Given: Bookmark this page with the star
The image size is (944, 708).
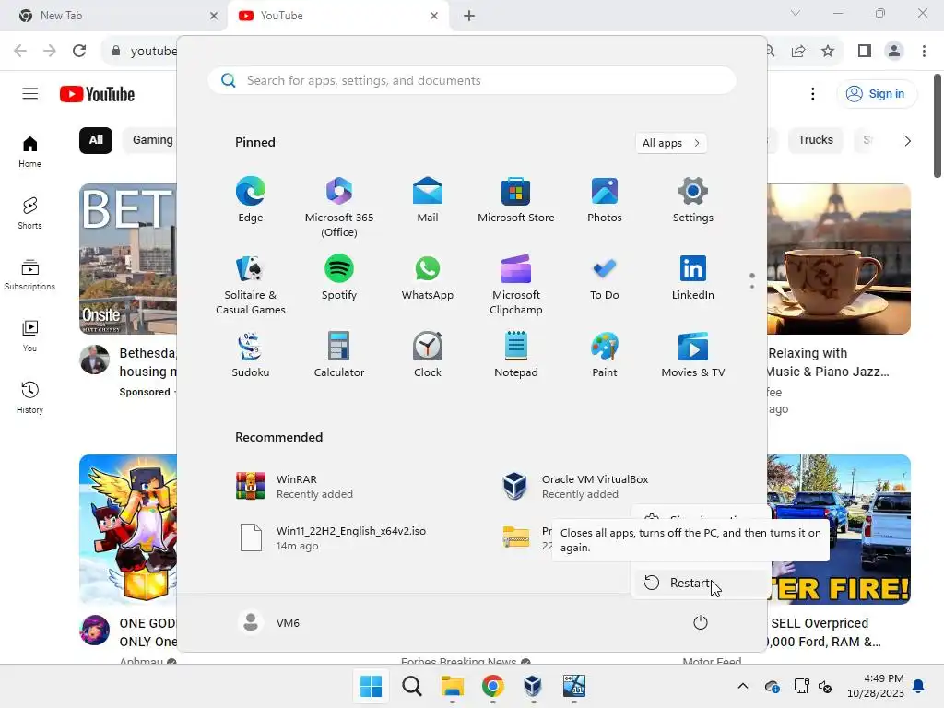Looking at the screenshot, I should tap(828, 51).
